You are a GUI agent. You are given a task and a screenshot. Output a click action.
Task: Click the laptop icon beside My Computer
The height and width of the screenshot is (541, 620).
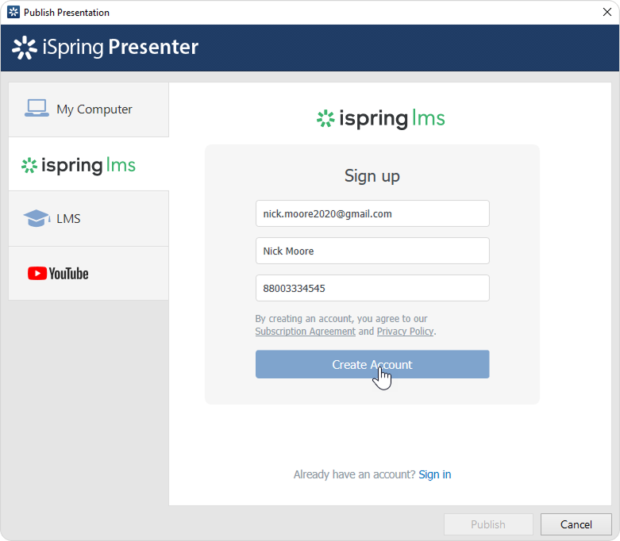pos(37,109)
